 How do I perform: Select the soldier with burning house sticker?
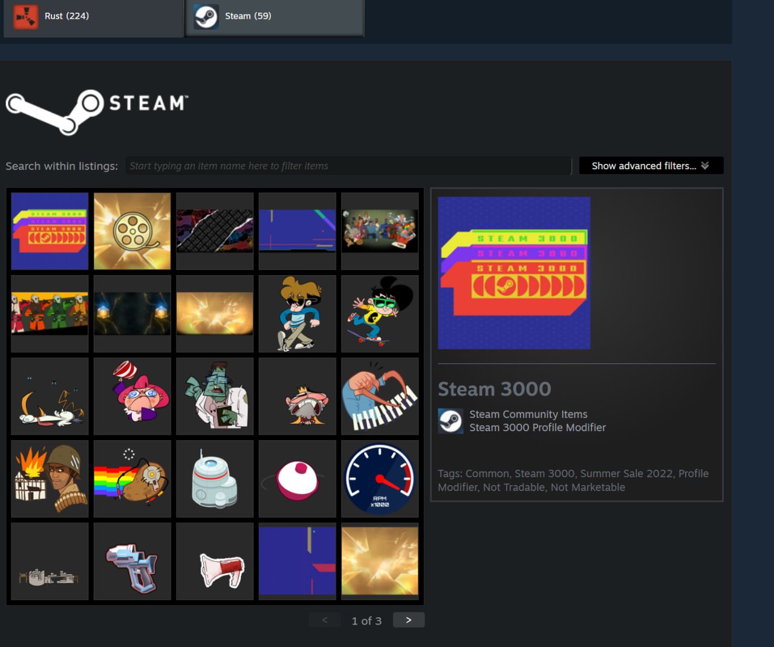click(50, 479)
